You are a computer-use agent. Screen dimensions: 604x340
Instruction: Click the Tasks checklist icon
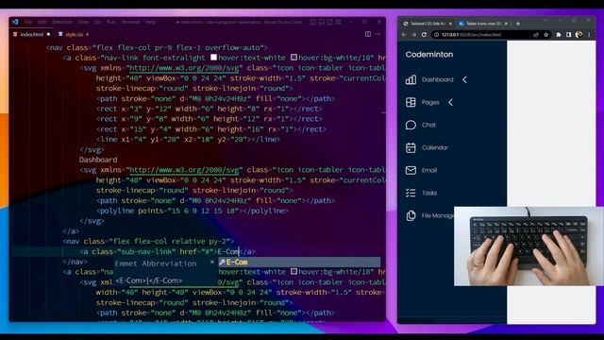pyautogui.click(x=411, y=193)
